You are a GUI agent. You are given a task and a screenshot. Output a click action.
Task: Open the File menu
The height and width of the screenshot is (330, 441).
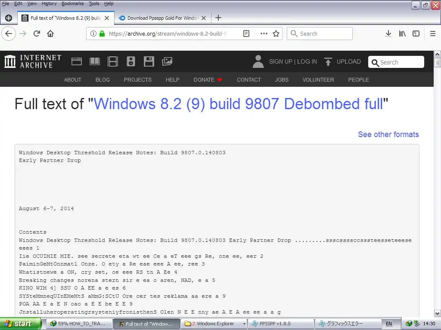pyautogui.click(x=6, y=3)
